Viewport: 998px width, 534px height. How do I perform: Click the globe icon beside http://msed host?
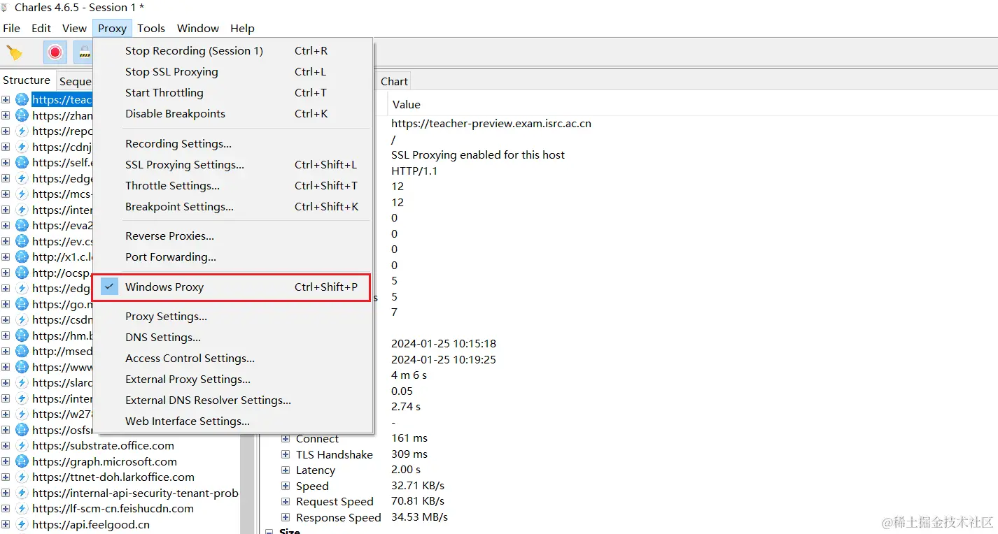(x=22, y=351)
